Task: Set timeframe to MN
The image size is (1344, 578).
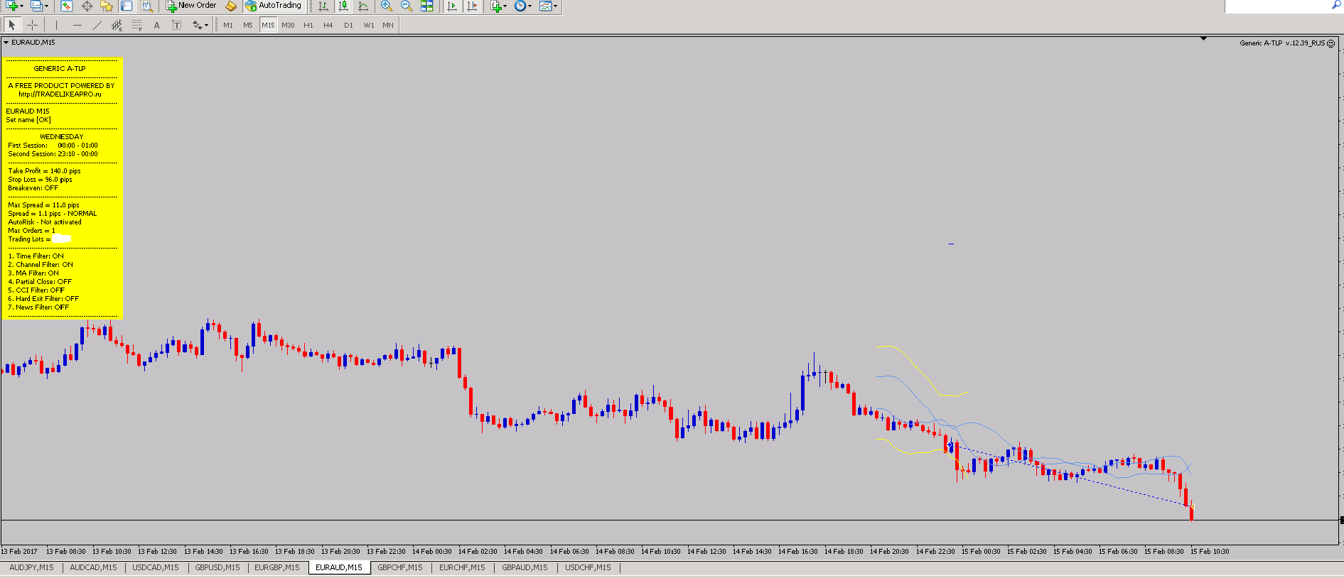Action: (x=388, y=25)
